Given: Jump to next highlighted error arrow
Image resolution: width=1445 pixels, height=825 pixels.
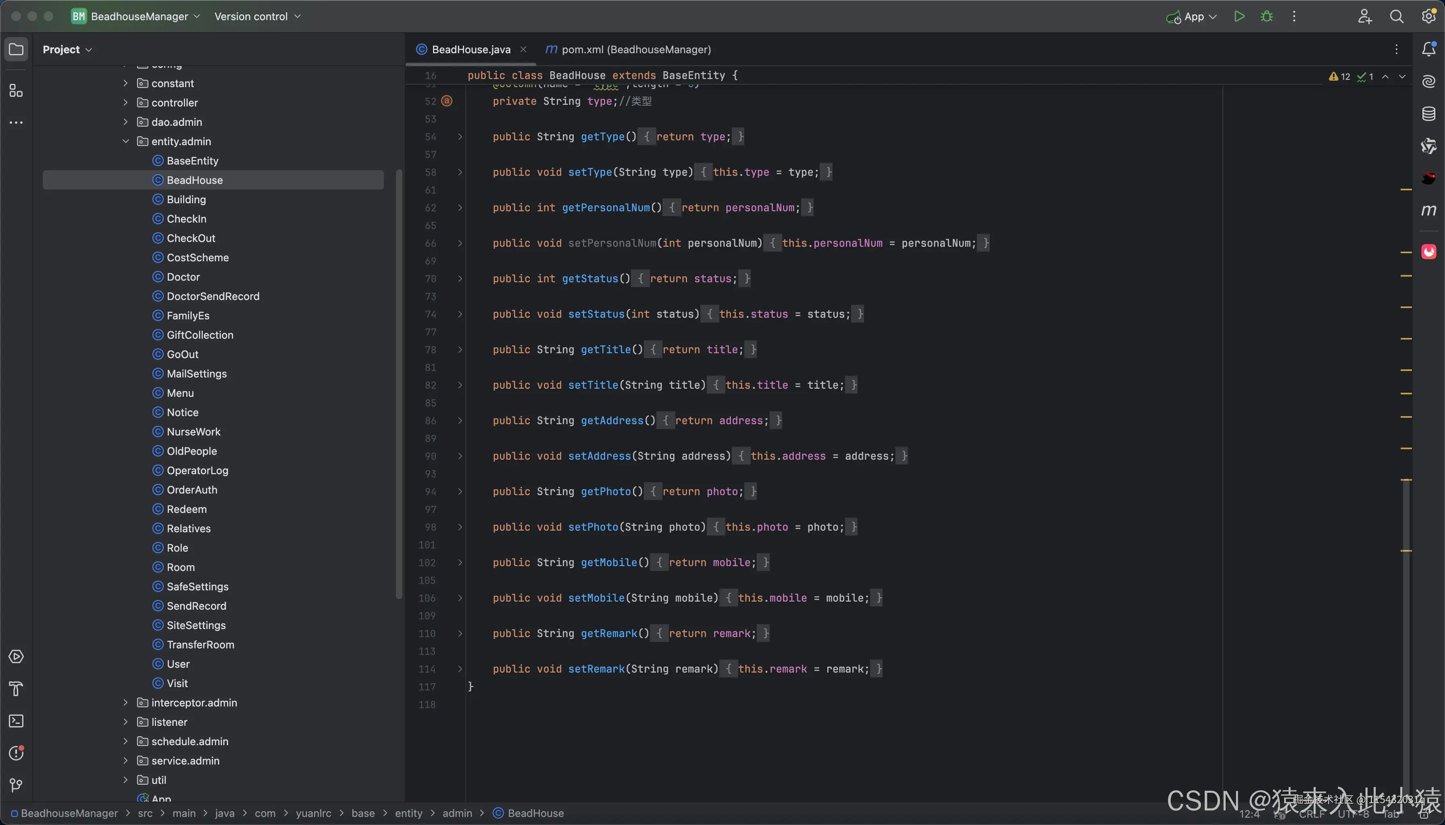Looking at the screenshot, I should click(1402, 77).
